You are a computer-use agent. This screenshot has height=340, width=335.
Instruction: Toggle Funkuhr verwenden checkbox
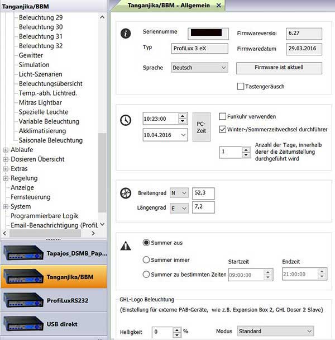tap(222, 117)
